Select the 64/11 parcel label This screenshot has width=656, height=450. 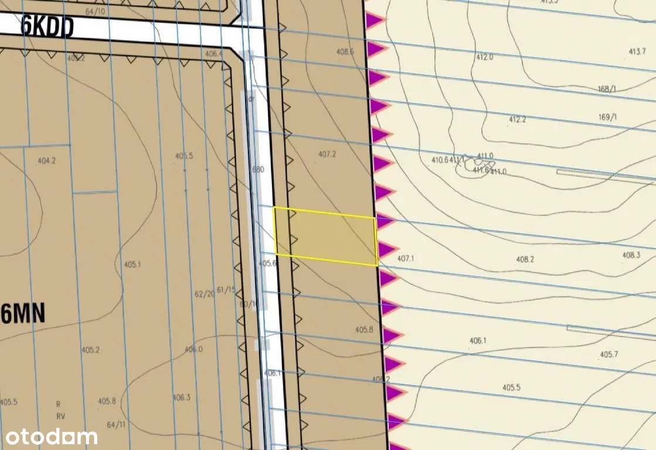pyautogui.click(x=116, y=424)
